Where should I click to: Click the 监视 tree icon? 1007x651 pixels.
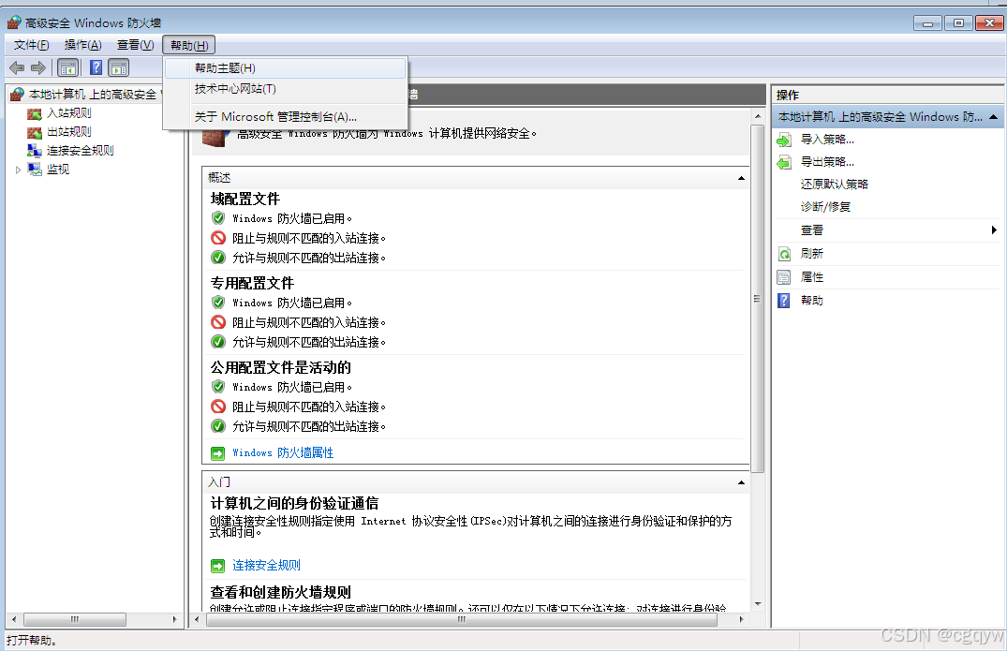click(35, 170)
